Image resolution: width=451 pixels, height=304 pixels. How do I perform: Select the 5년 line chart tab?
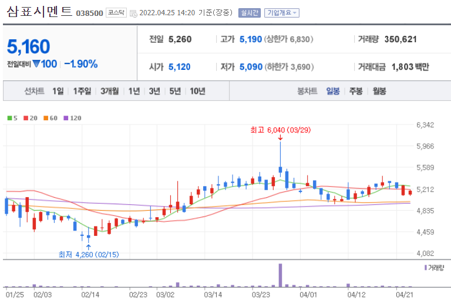coord(175,91)
